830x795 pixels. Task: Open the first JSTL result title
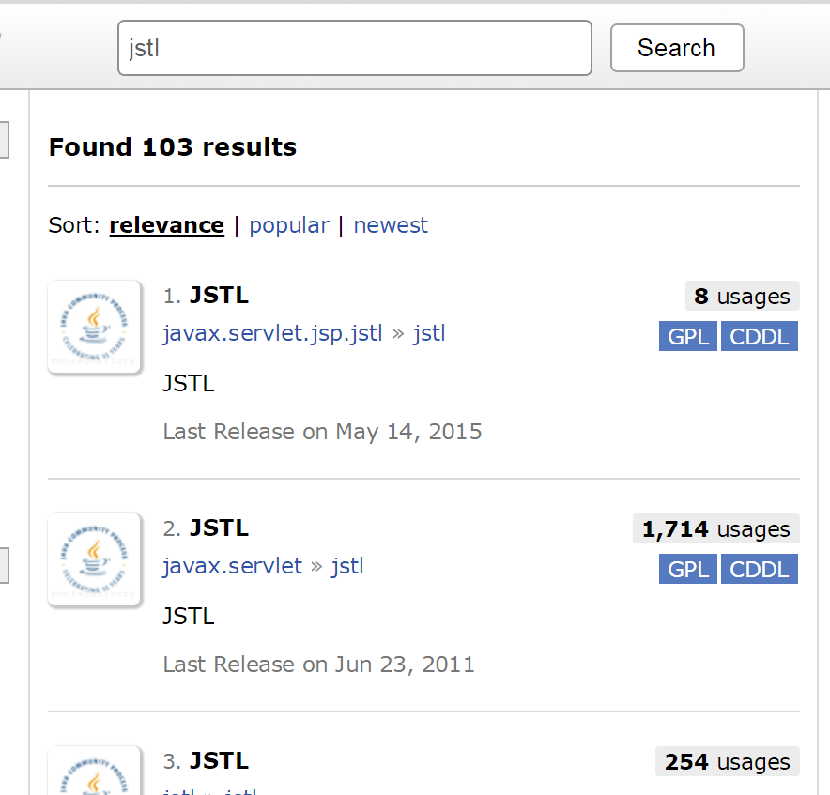click(219, 296)
